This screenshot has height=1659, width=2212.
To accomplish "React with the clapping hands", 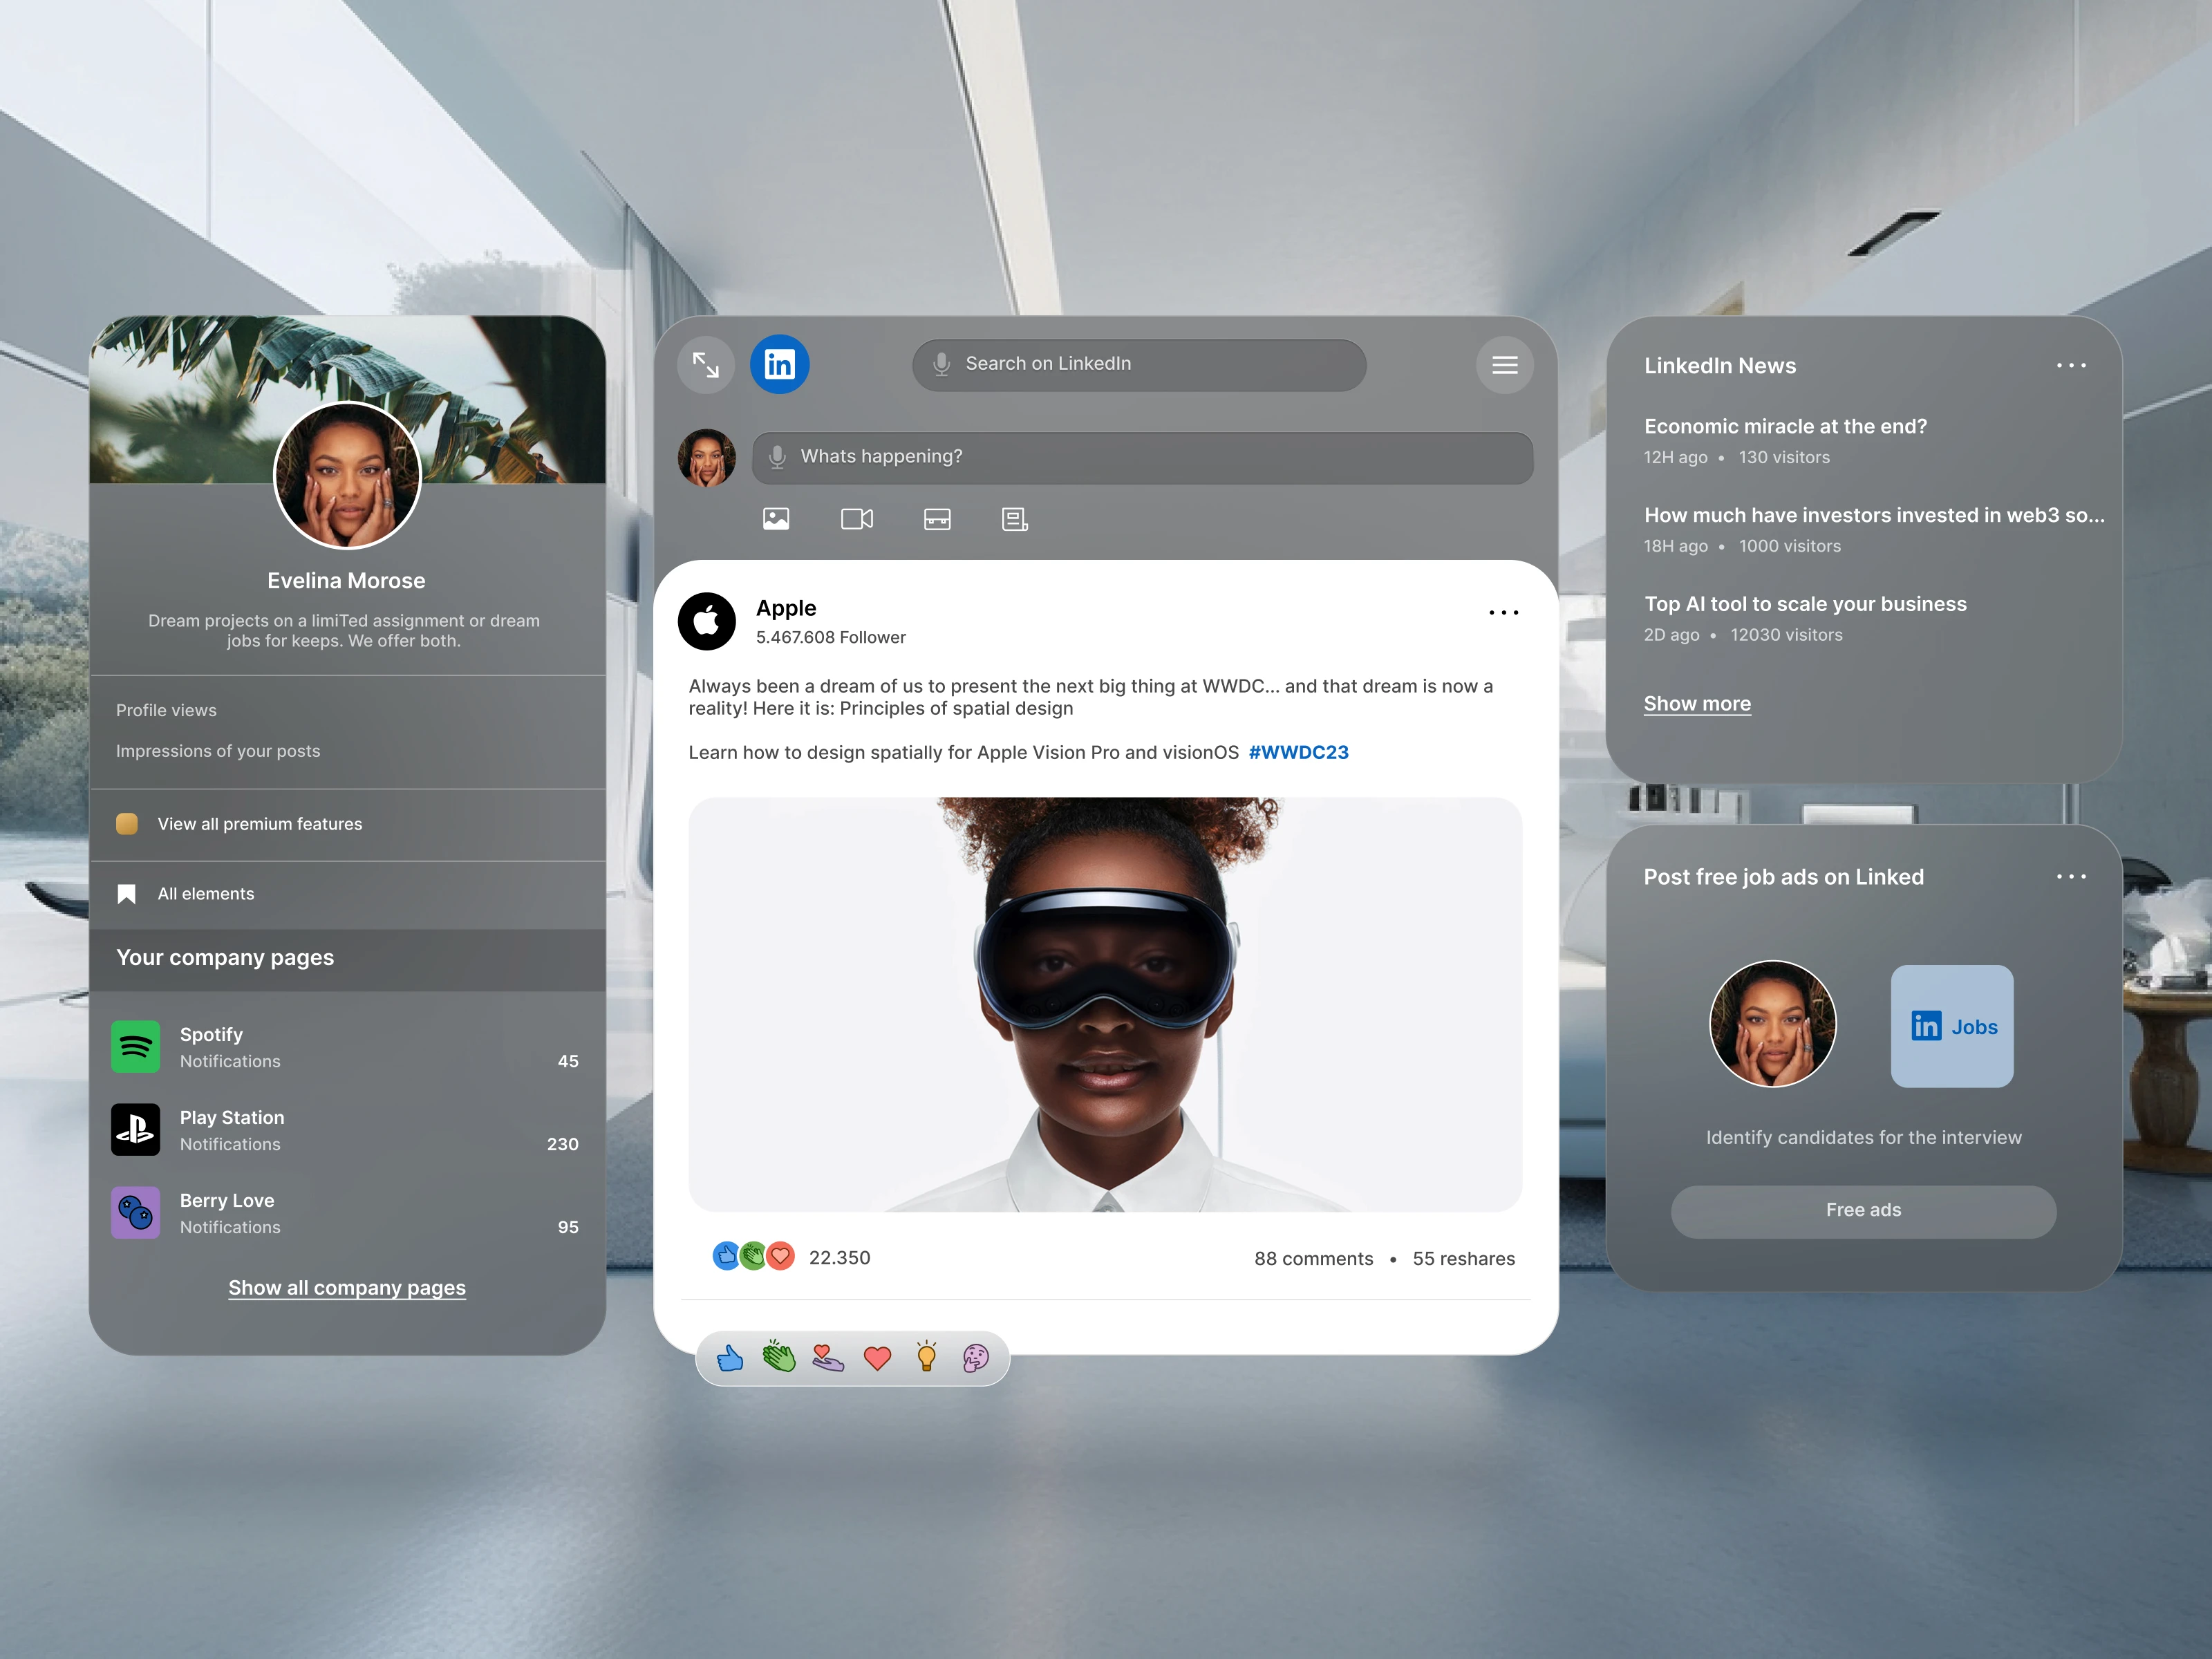I will [x=779, y=1358].
